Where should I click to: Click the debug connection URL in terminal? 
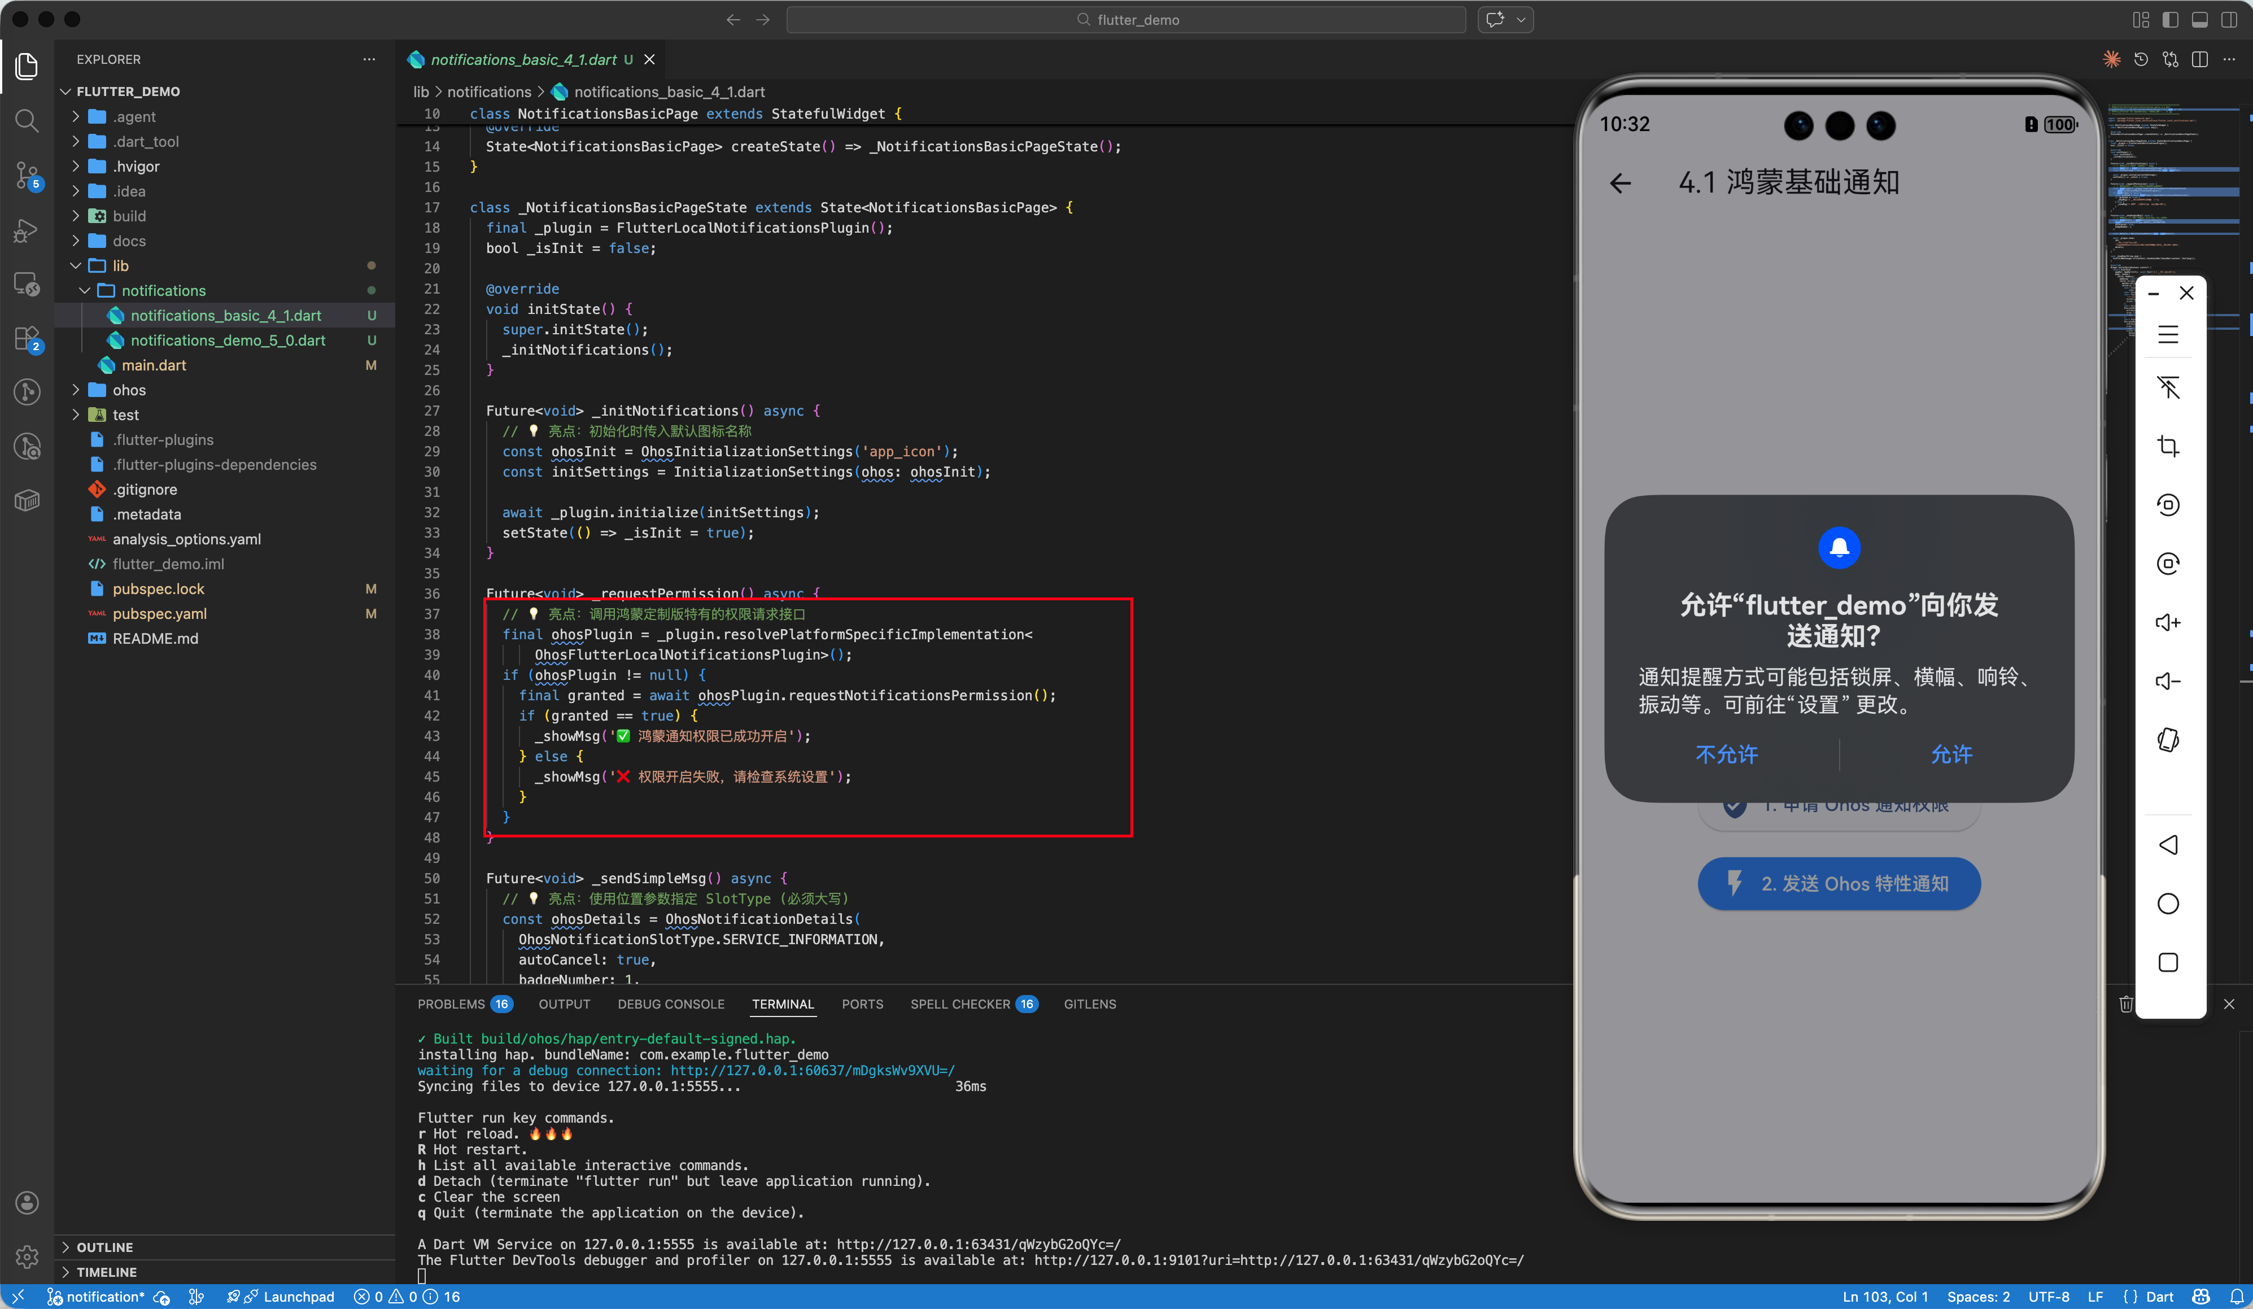[x=812, y=1070]
